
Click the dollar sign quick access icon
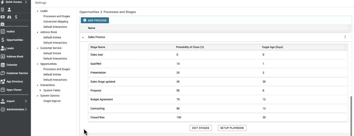pyautogui.click(x=16, y=17)
